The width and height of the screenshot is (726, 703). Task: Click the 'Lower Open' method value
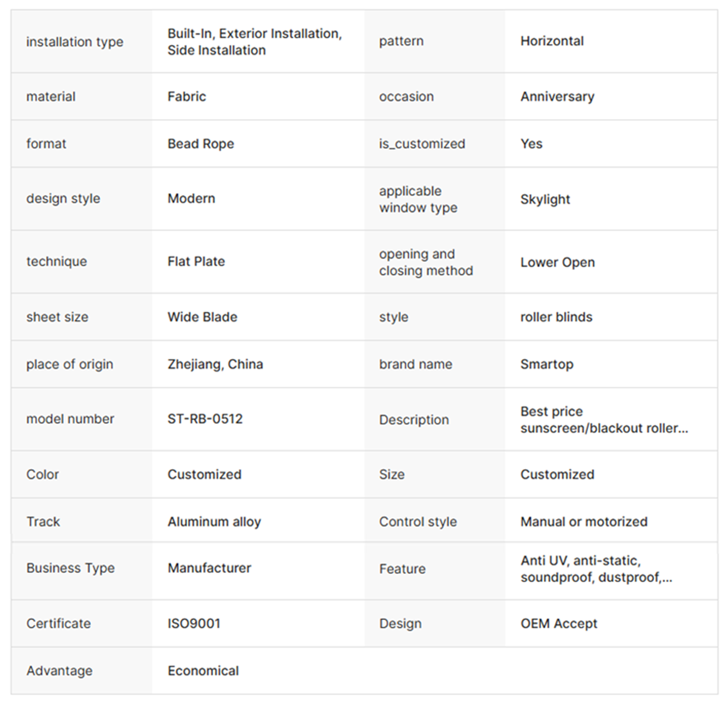coord(557,262)
